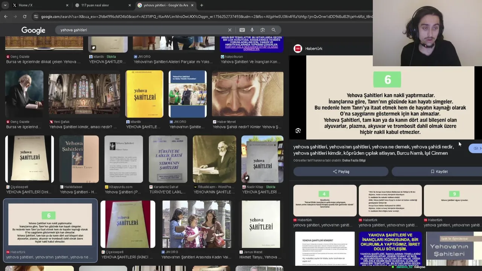The height and width of the screenshot is (271, 482).
Task: Click the Hikmet Tanyu, Yehova caption text
Action: (x=260, y=257)
